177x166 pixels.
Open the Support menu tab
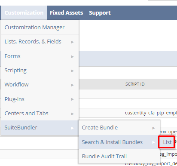pyautogui.click(x=100, y=13)
